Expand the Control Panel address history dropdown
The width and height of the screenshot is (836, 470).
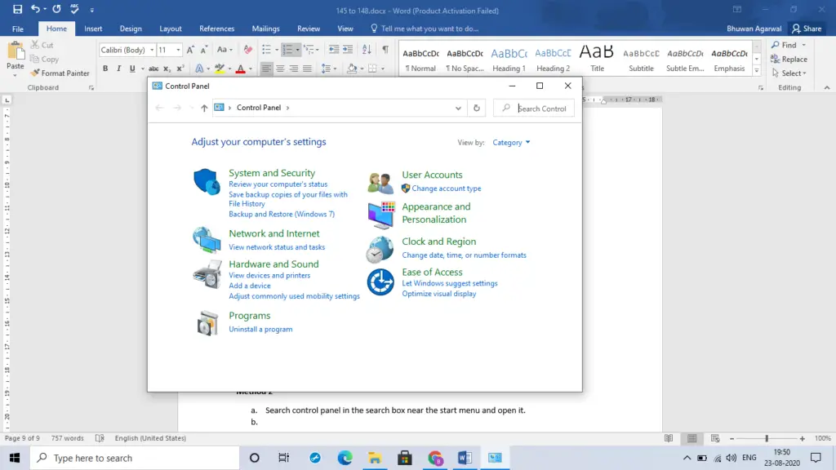458,109
